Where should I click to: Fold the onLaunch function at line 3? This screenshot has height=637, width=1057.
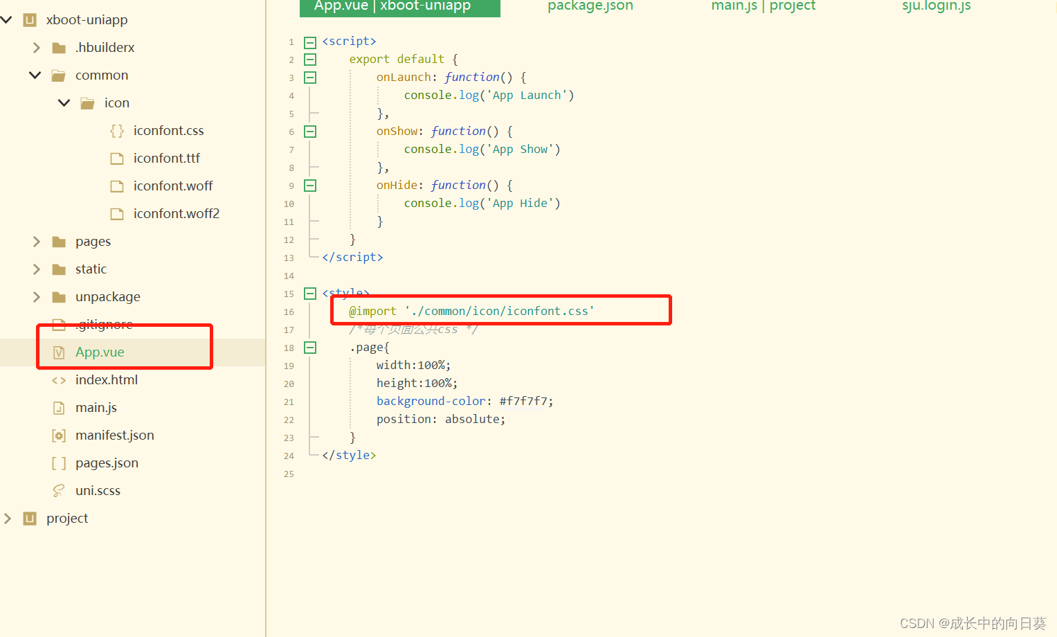point(310,78)
